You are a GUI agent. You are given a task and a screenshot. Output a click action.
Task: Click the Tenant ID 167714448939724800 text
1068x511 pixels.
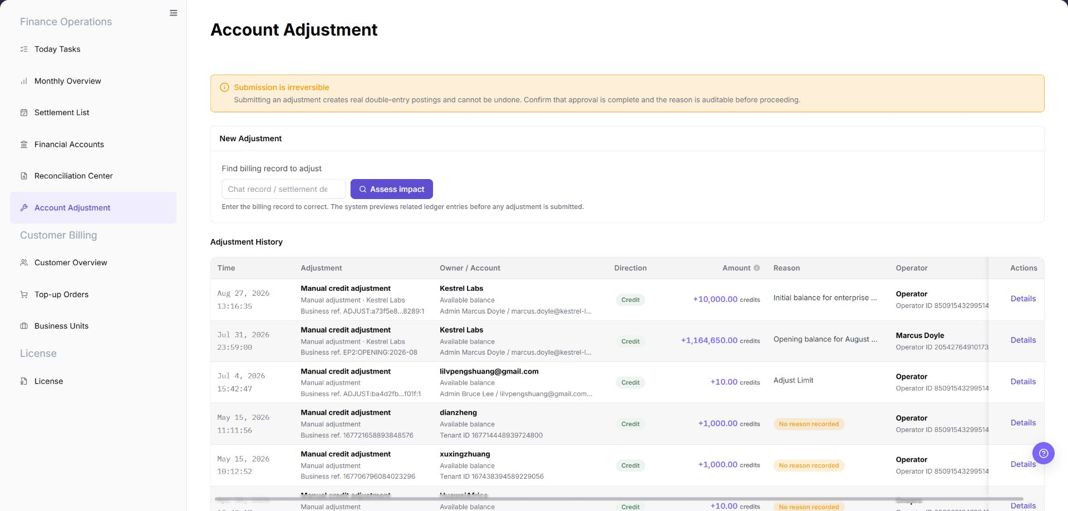pyautogui.click(x=491, y=435)
